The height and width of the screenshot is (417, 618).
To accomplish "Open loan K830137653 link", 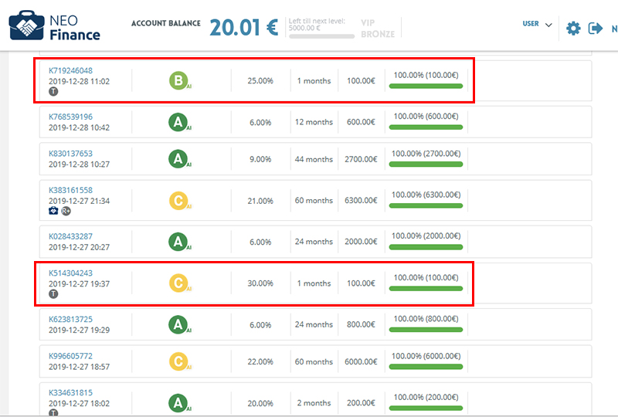I will point(70,154).
